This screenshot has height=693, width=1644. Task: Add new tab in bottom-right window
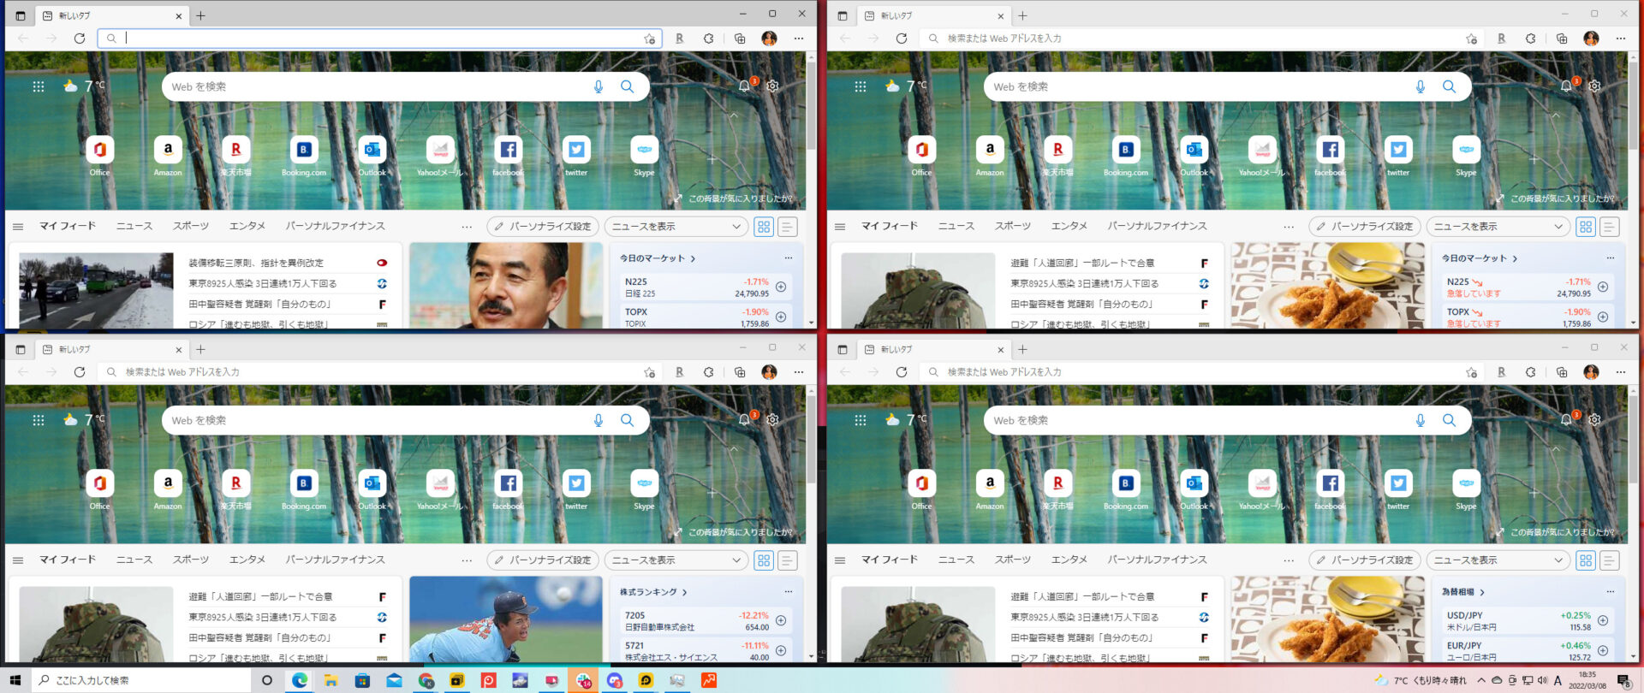(x=1022, y=349)
